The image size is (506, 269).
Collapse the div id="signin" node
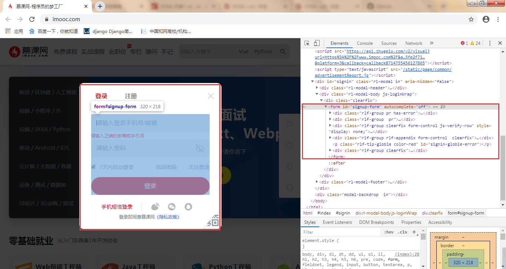tap(312, 82)
